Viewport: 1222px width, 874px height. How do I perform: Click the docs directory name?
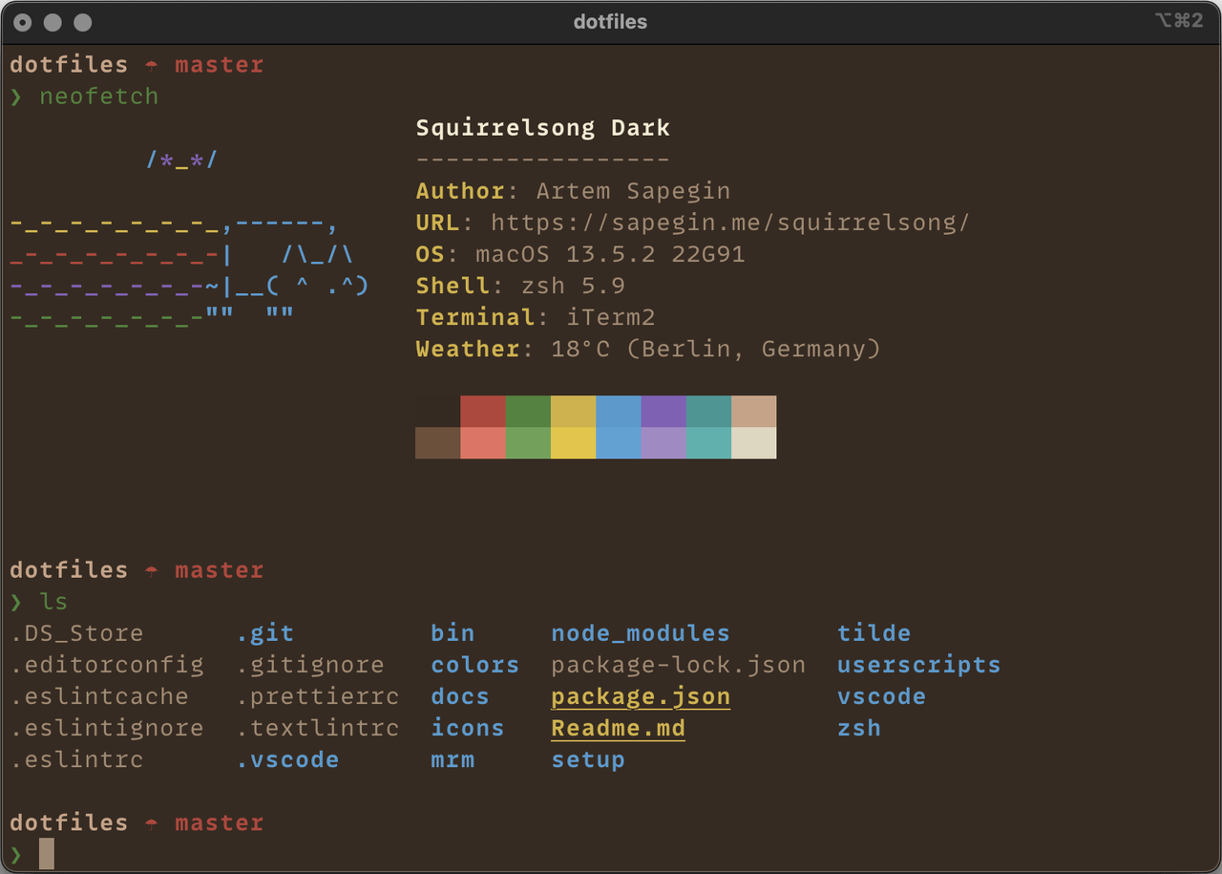[x=460, y=696]
